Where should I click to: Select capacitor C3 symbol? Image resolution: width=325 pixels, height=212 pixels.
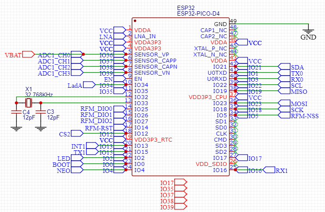(41, 112)
